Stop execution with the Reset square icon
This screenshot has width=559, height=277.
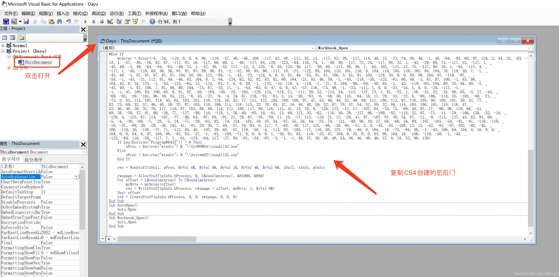coord(102,21)
